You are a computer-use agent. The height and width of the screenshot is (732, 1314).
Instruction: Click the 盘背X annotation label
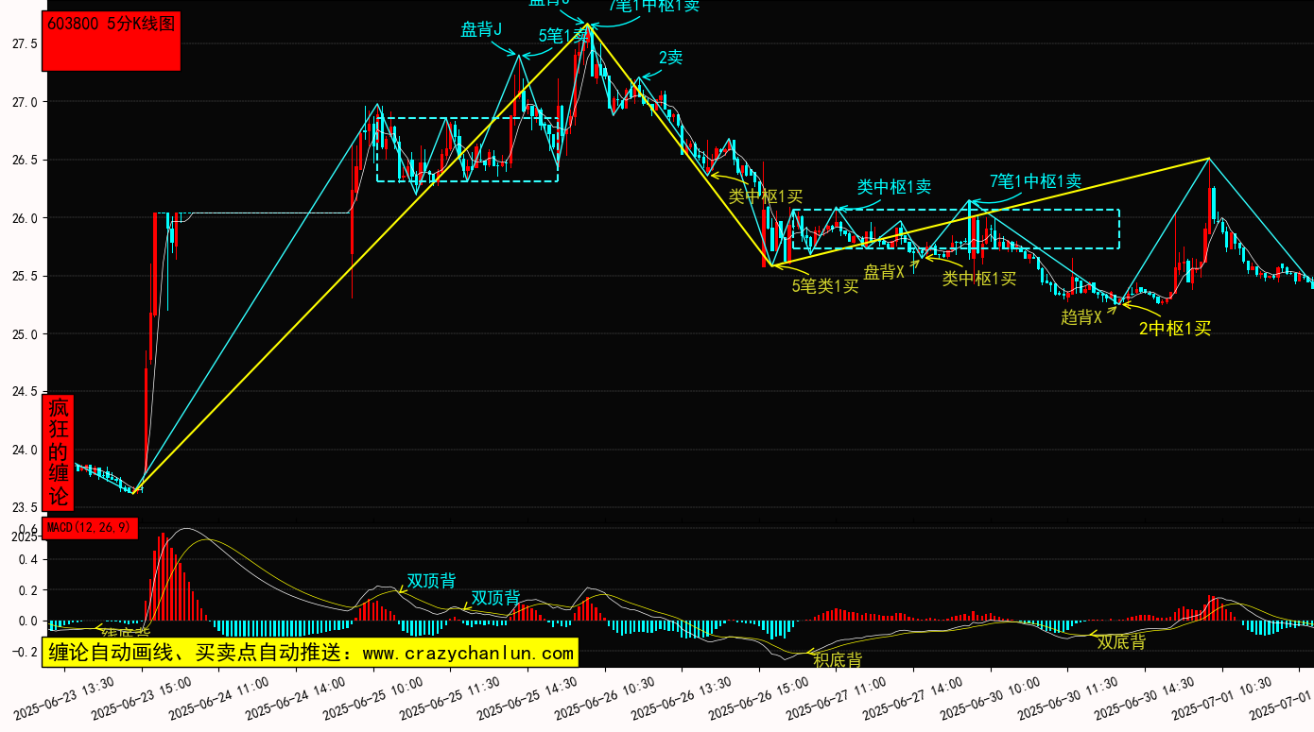click(884, 272)
